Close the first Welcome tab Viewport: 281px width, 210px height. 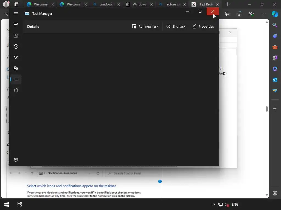click(x=53, y=4)
